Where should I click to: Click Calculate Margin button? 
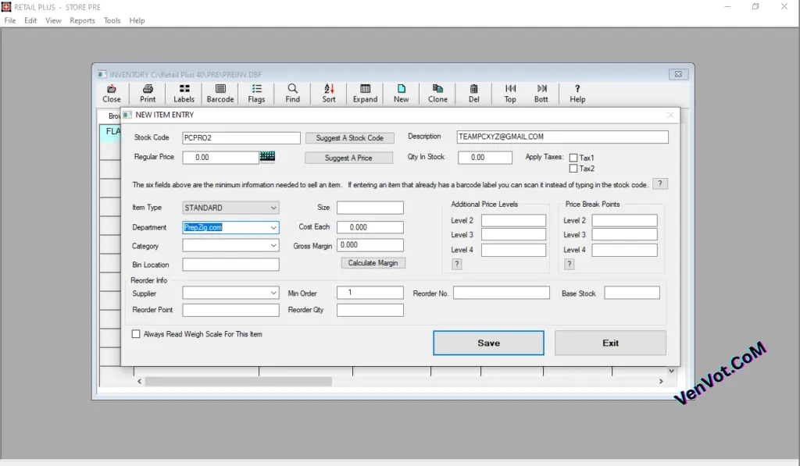tap(373, 263)
